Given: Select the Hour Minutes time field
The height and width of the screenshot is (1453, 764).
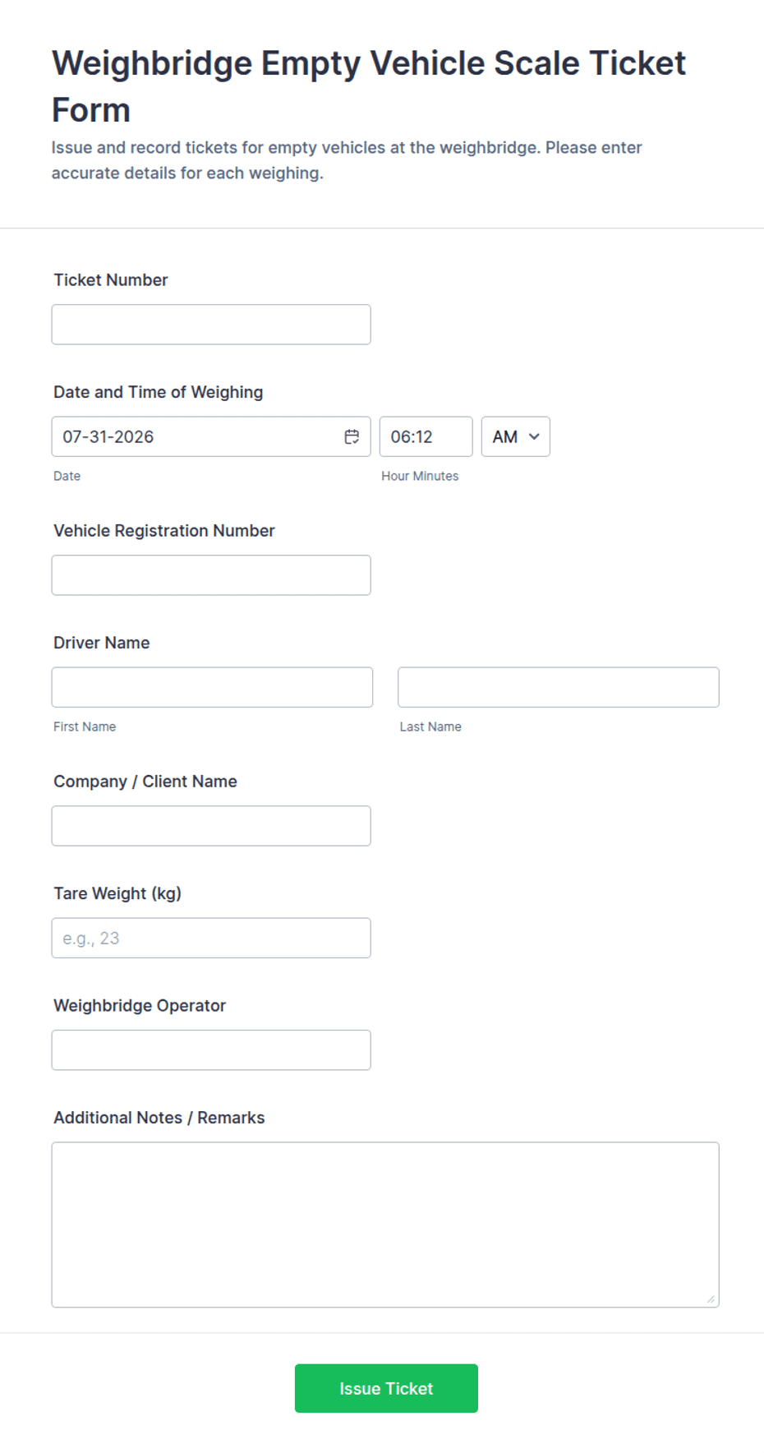Looking at the screenshot, I should click(426, 436).
